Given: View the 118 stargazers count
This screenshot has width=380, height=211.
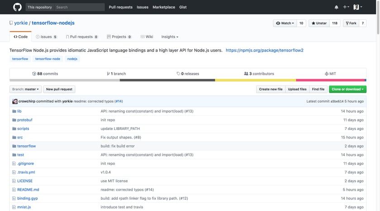Looking at the screenshot, I should 335,23.
